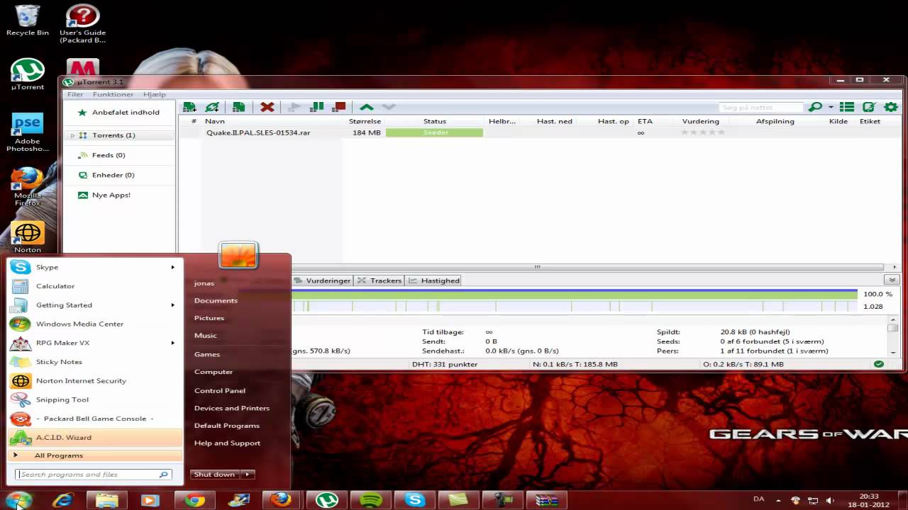Open Sticky Notes from Start menu
The image size is (908, 510).
95,362
